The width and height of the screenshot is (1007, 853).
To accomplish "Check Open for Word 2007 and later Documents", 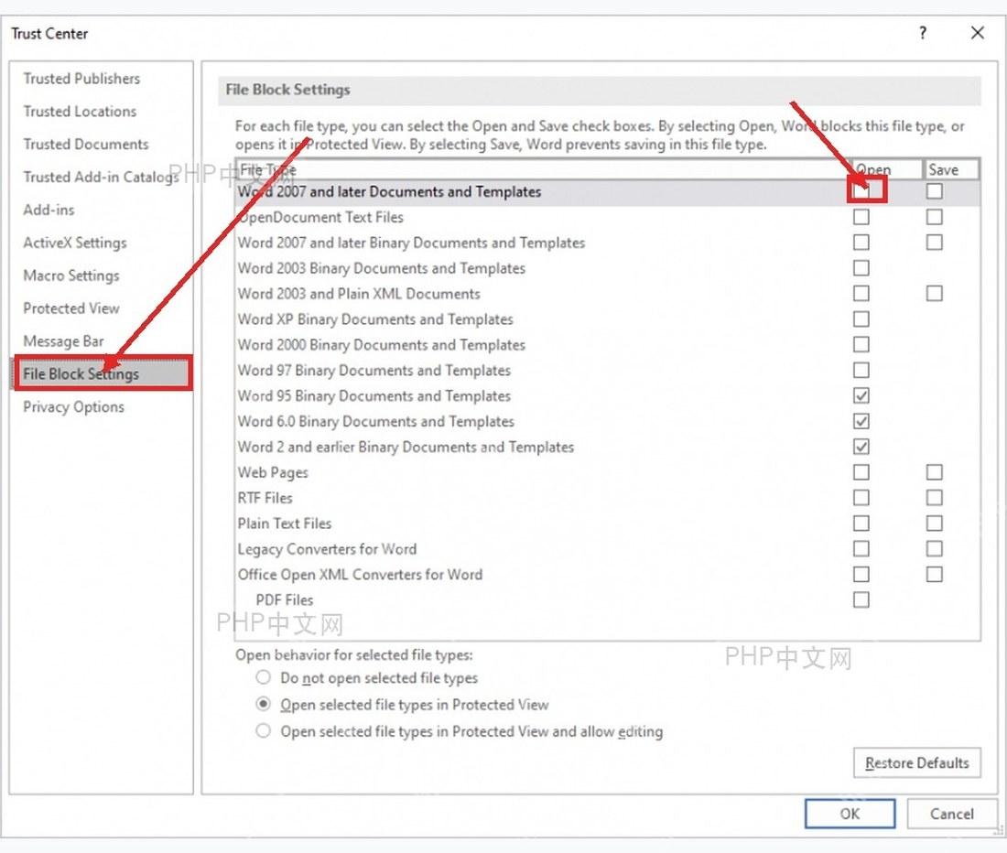I will tap(861, 191).
